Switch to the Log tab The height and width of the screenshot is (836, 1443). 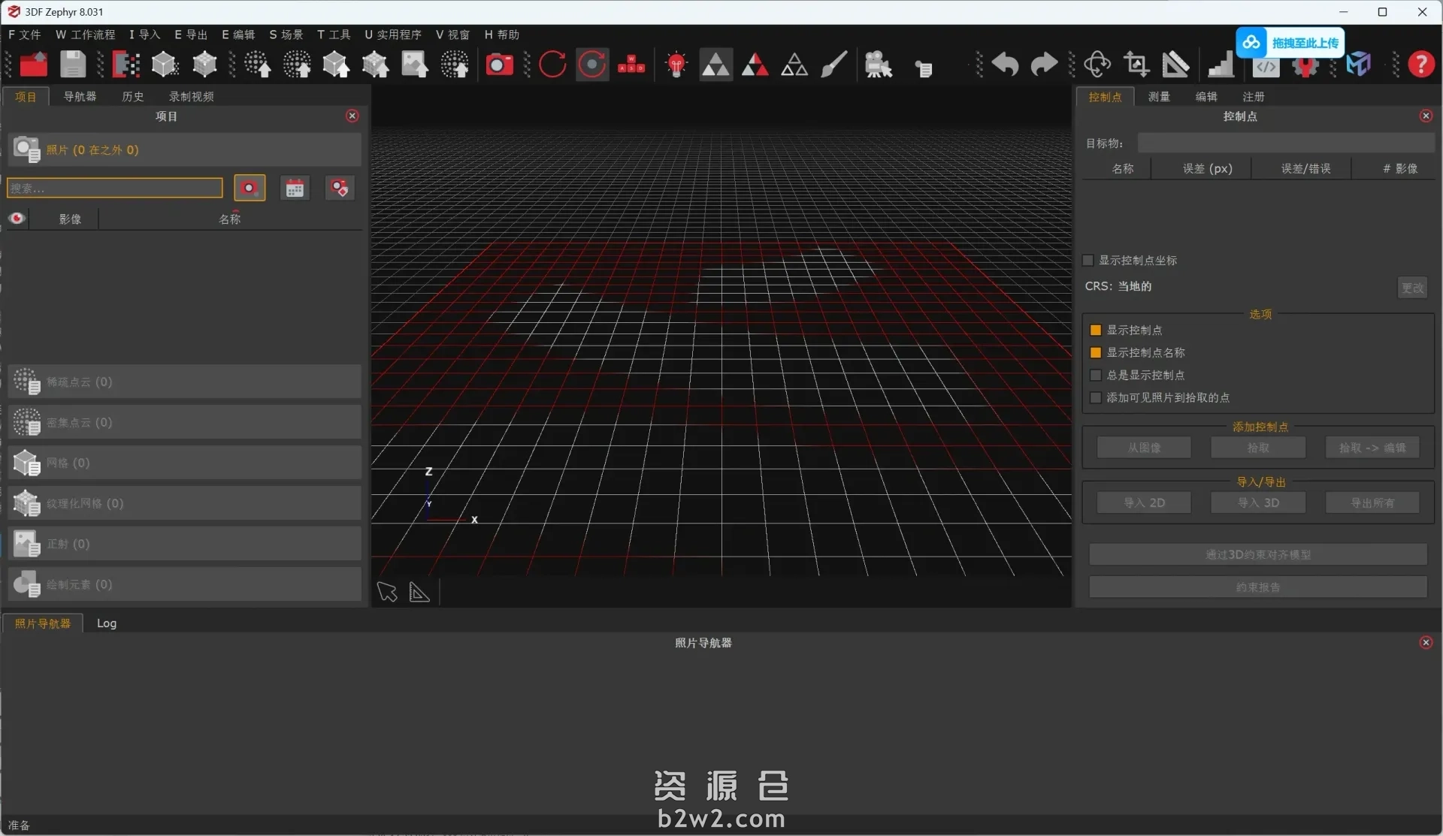[106, 623]
